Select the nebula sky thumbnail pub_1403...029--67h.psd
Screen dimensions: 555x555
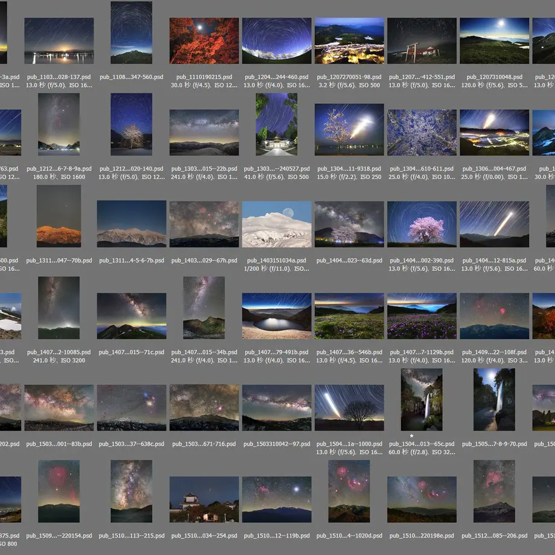205,224
